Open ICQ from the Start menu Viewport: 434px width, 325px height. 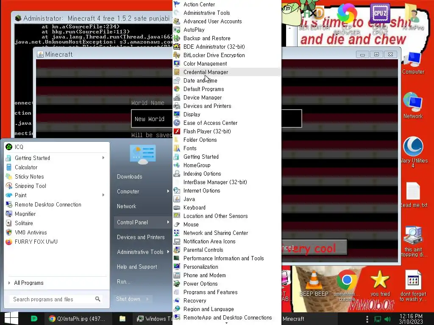57,147
